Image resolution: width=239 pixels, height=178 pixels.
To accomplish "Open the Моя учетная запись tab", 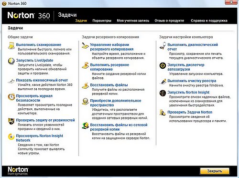I will (133, 21).
